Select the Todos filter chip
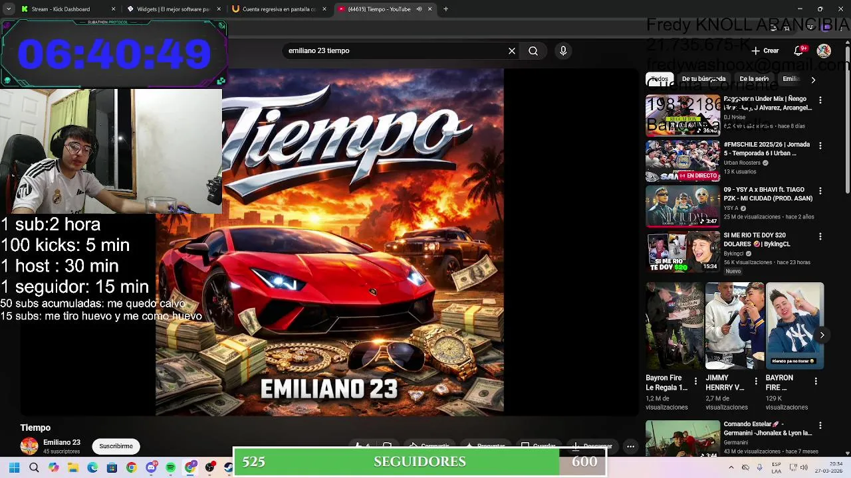Image resolution: width=851 pixels, height=478 pixels. 660,79
